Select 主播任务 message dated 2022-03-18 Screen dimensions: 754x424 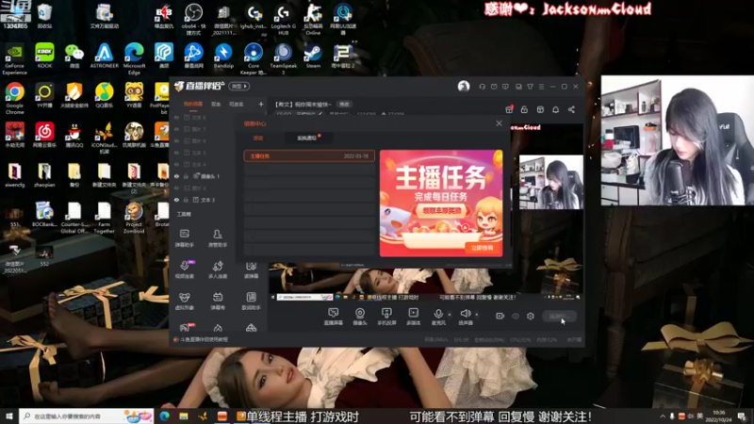pyautogui.click(x=309, y=155)
